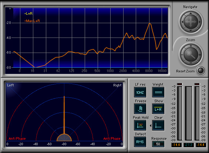This screenshot has height=153, width=209.
Task: Toggle the Peak Hold button
Action: click(140, 125)
